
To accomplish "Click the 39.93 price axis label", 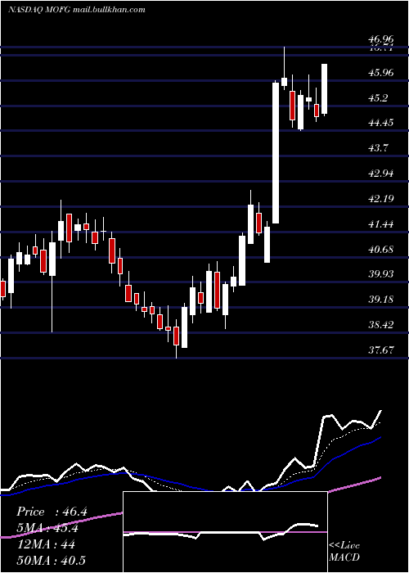I will 381,274.
